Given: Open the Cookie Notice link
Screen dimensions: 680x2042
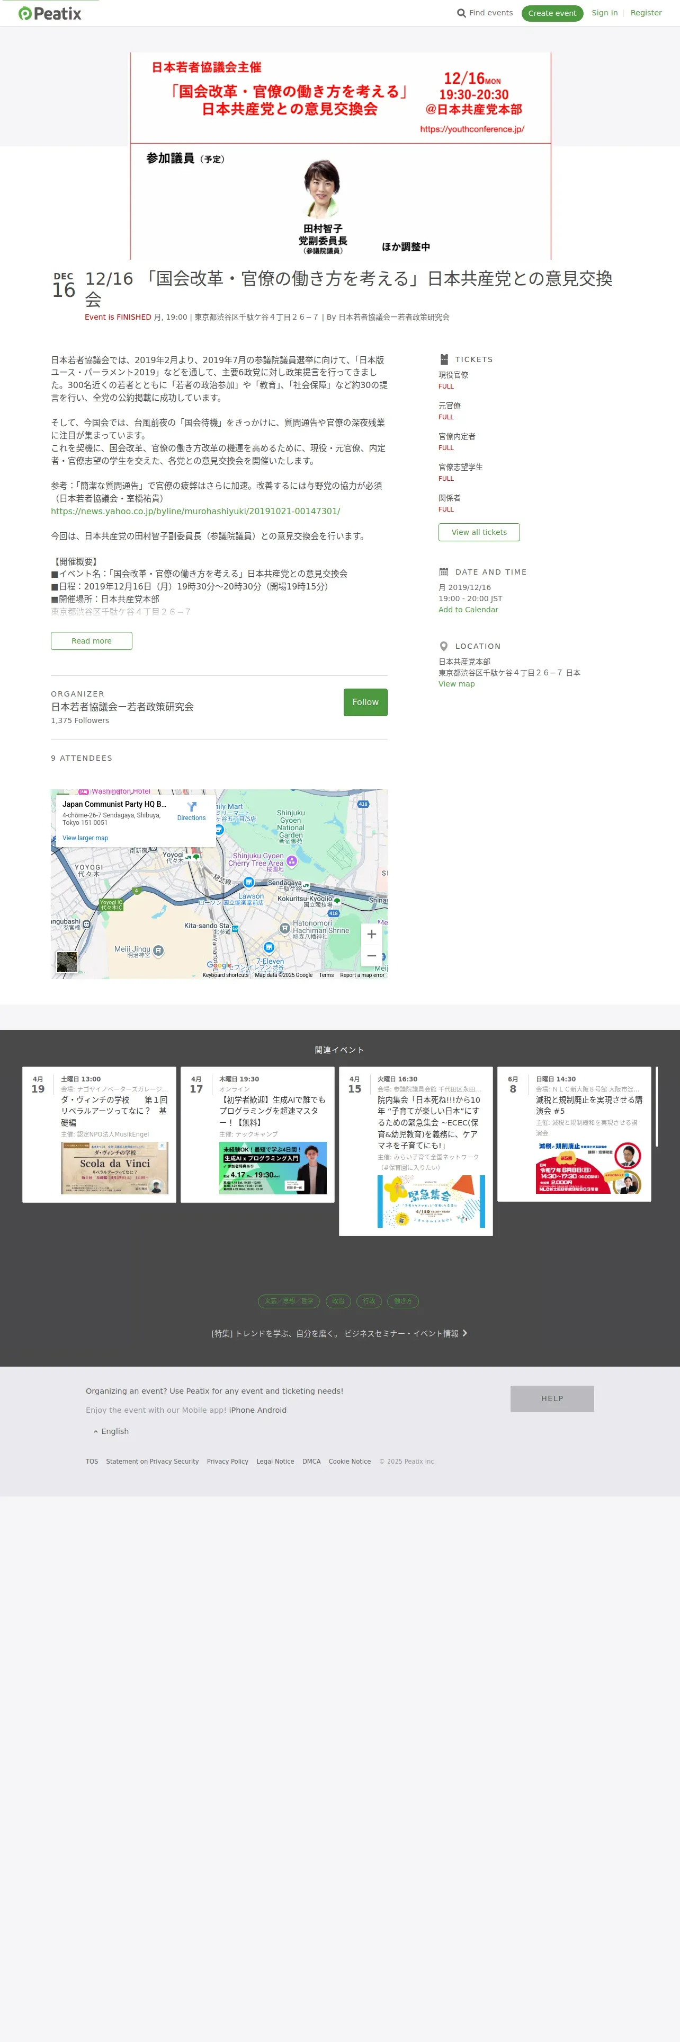Looking at the screenshot, I should point(349,1462).
